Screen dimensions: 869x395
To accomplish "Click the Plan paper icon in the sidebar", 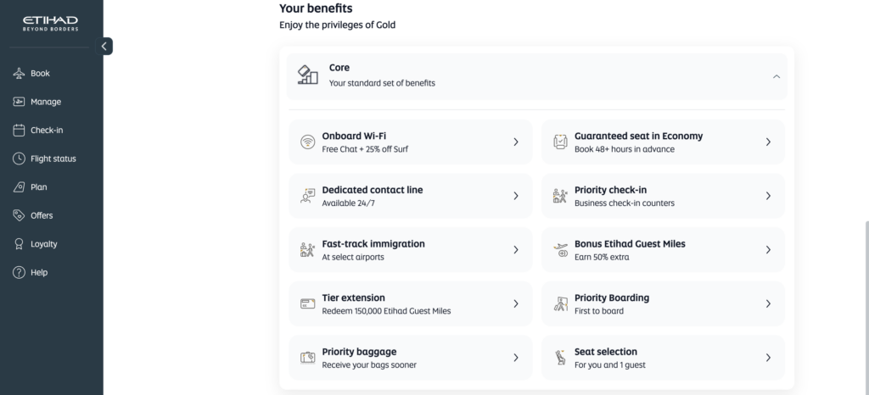I will point(20,187).
